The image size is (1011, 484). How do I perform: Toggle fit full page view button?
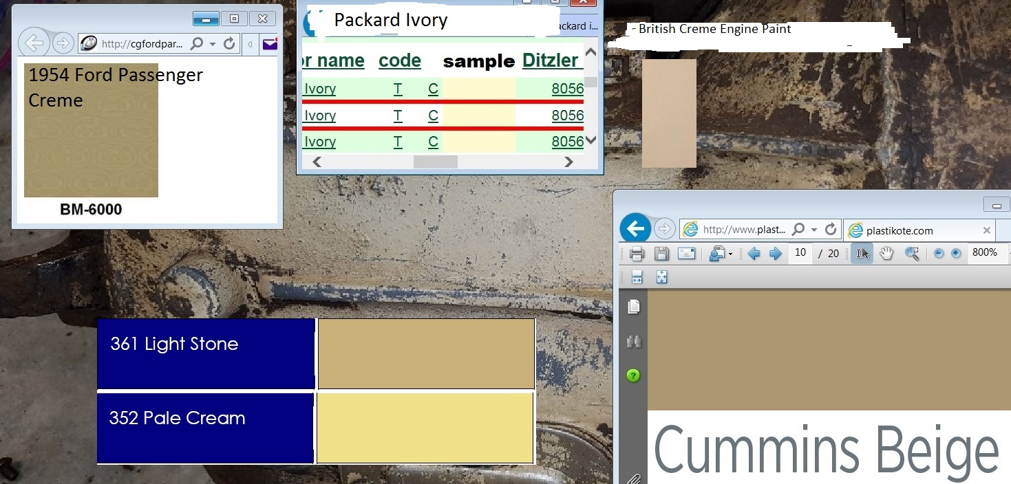coord(661,277)
